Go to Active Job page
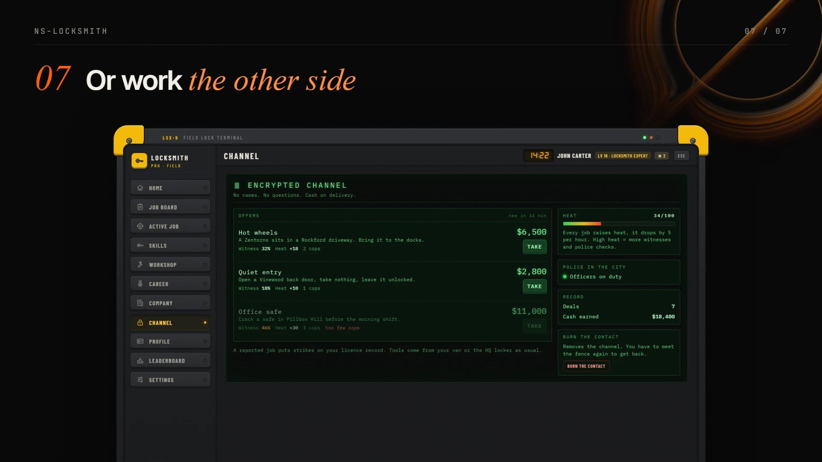 pos(170,226)
